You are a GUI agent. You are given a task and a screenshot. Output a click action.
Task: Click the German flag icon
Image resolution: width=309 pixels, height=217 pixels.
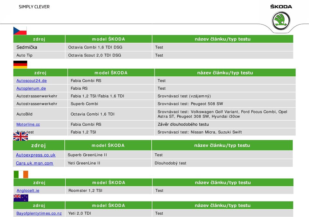click(x=20, y=65)
